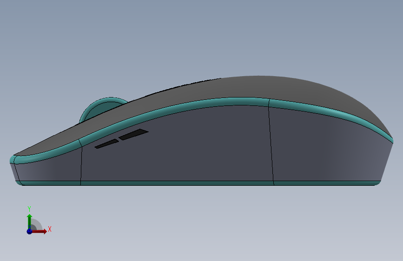Click the blue Z axis ball of the triad
The height and width of the screenshot is (261, 403).
pos(29,231)
